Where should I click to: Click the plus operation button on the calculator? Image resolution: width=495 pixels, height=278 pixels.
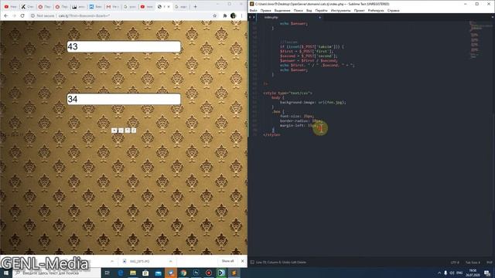(x=114, y=131)
